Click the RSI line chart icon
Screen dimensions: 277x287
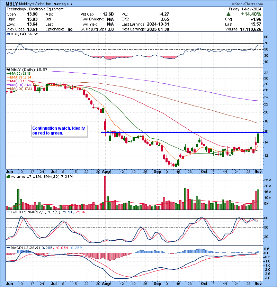[x=8, y=34]
